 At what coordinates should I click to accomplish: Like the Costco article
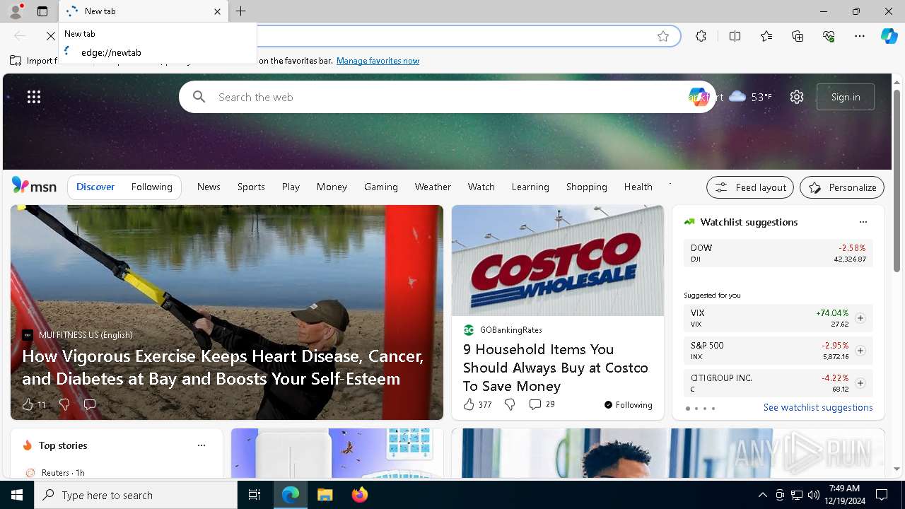click(x=477, y=404)
